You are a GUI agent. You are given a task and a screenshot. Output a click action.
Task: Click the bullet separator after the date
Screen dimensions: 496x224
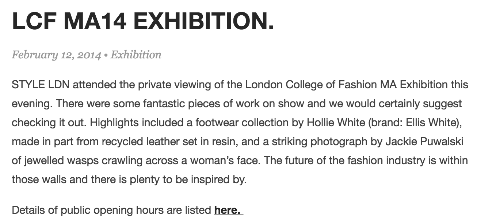(x=106, y=55)
